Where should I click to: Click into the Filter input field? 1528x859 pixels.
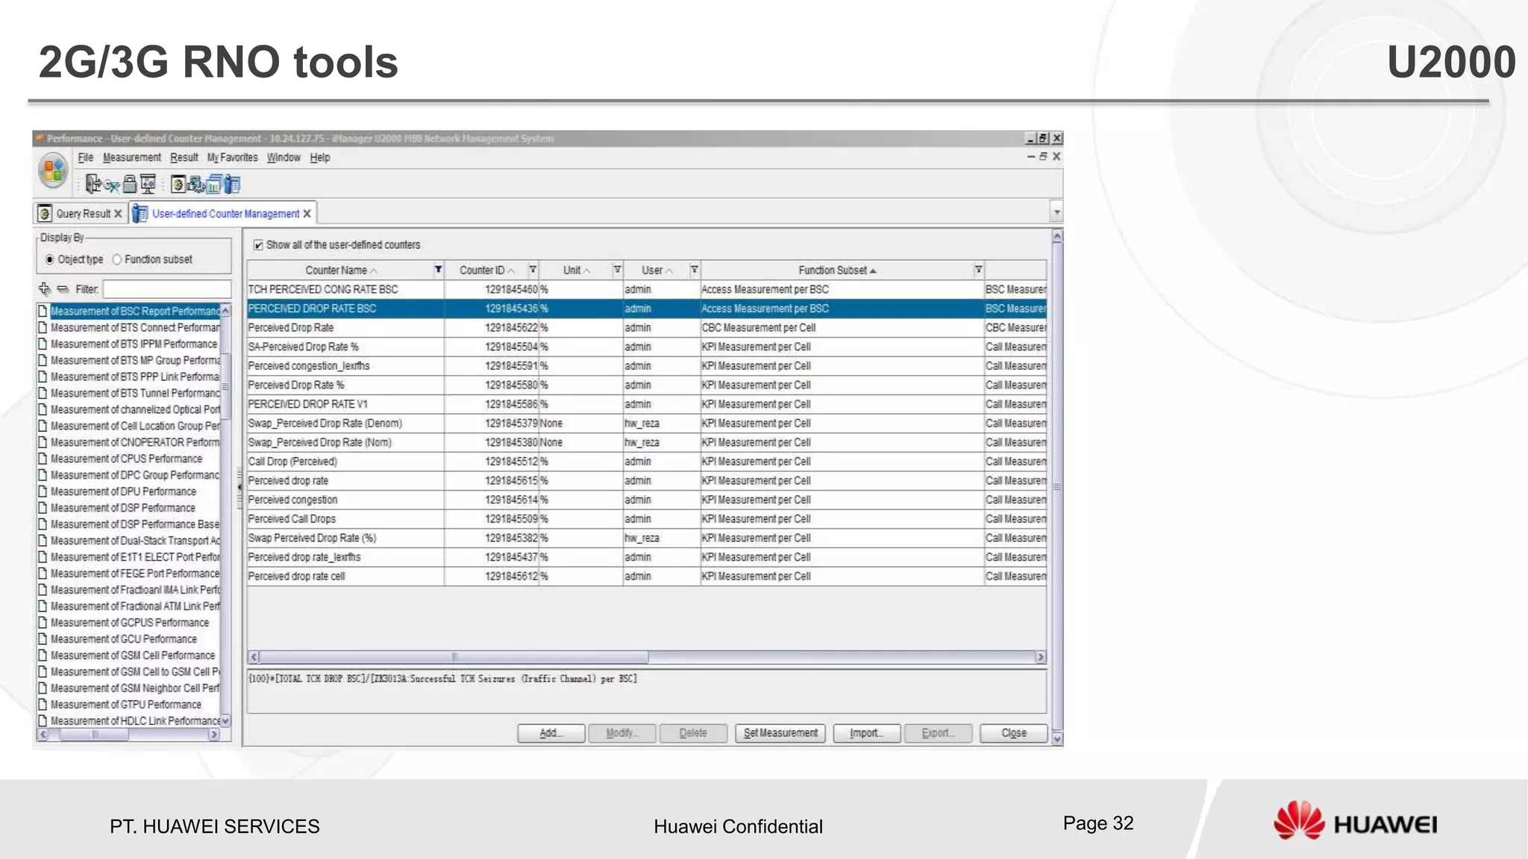[x=167, y=289]
